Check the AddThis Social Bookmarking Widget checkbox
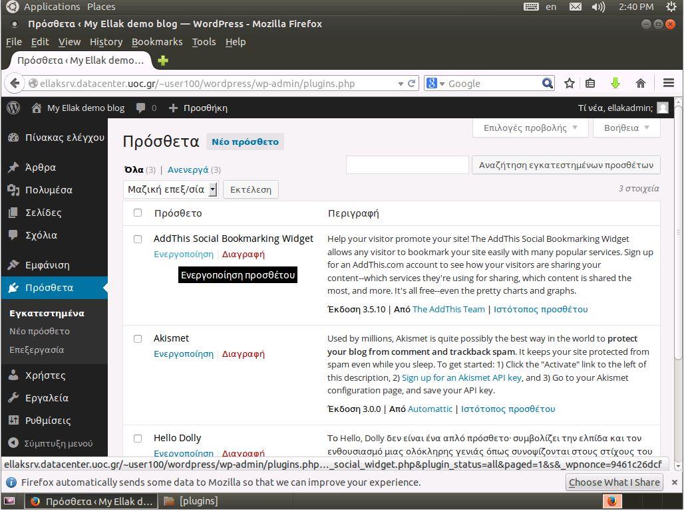The height and width of the screenshot is (511, 684). tap(138, 239)
